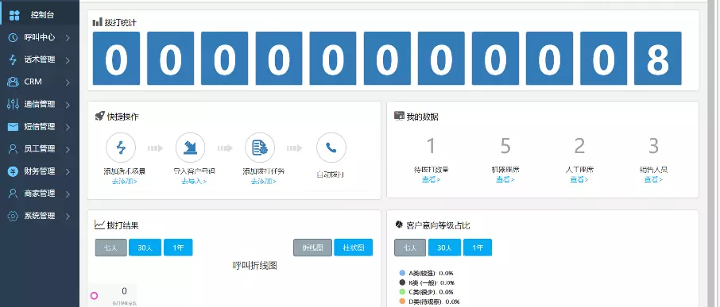Click the 呼叫中心 clock icon in sidebar
The height and width of the screenshot is (307, 720).
[x=14, y=37]
